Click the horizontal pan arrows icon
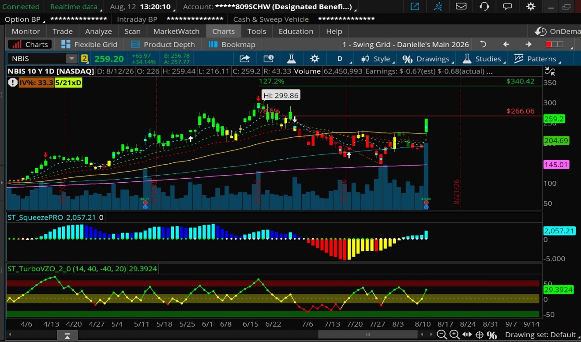 tap(468, 334)
